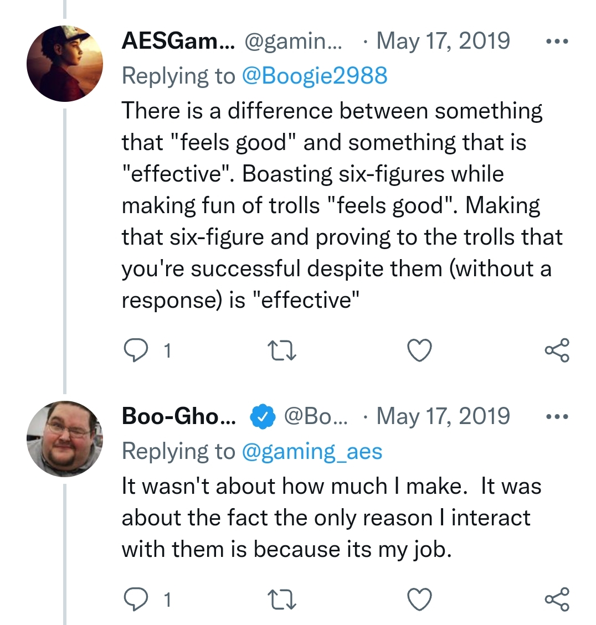Viewport: 596px width, 625px height.
Task: Open May 17, 2019 timestamp of second tweet
Action: (x=443, y=416)
